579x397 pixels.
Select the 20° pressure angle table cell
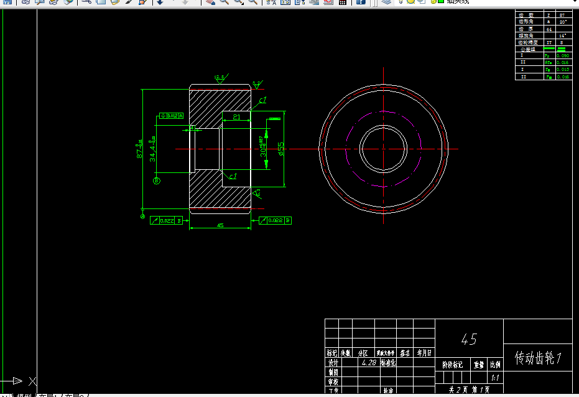pos(563,22)
